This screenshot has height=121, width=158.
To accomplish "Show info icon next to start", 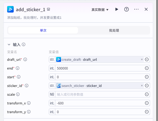I will click(x=19, y=77).
